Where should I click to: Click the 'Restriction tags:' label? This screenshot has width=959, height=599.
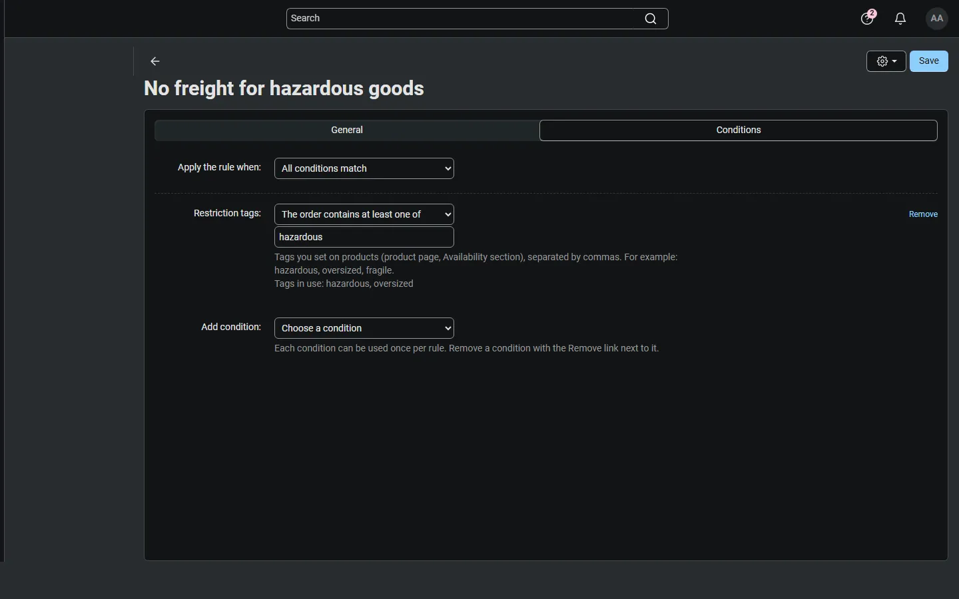(x=227, y=214)
